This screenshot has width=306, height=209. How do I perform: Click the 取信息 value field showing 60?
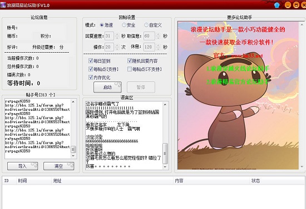(x=149, y=36)
